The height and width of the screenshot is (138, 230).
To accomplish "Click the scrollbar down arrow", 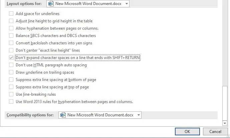I will click(224, 123).
